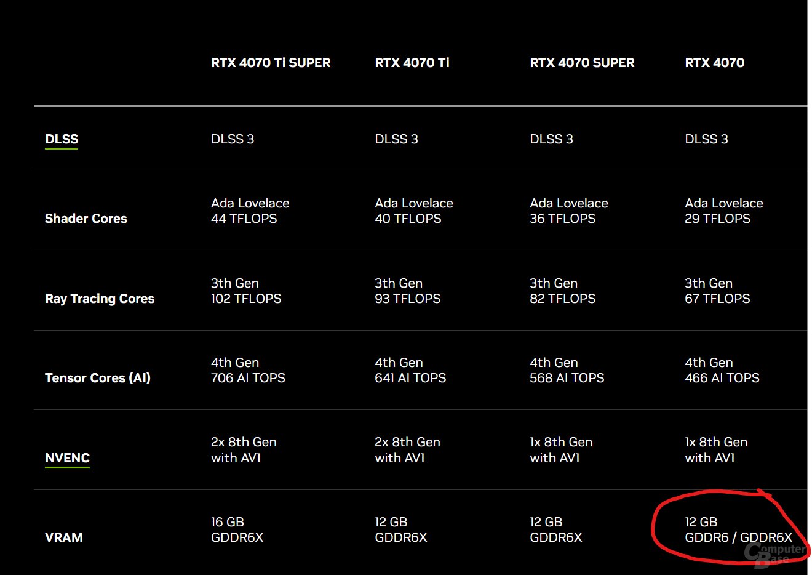Click 1x 8th Gen under RTX 4070
The image size is (812, 575).
pyautogui.click(x=716, y=442)
